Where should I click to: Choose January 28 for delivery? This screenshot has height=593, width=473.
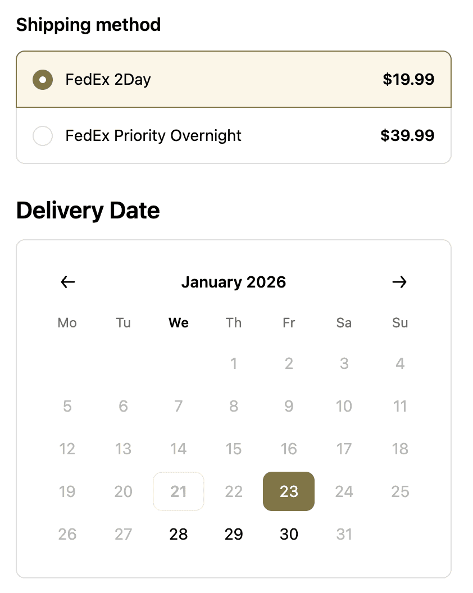178,534
